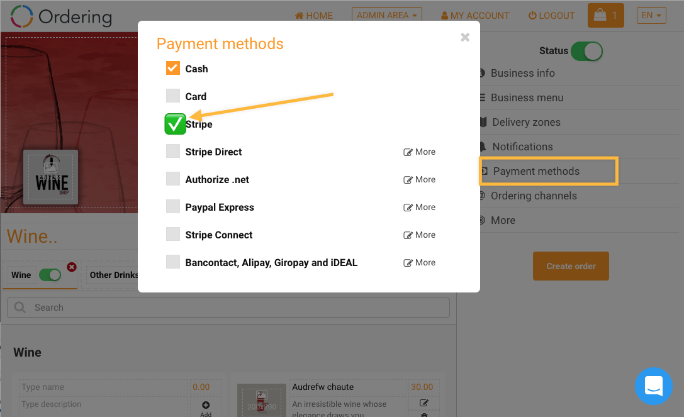
Task: Tick the Paypal Express checkbox
Action: point(173,206)
